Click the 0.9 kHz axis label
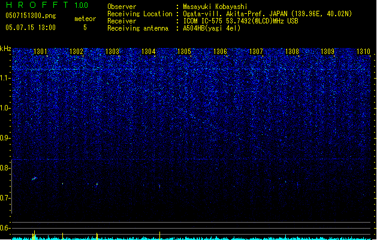 [5, 138]
